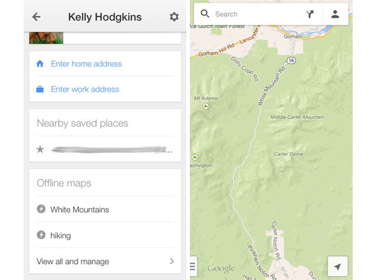Click Enter home address link
Viewport: 378px width, 280px height.
pyautogui.click(x=86, y=64)
